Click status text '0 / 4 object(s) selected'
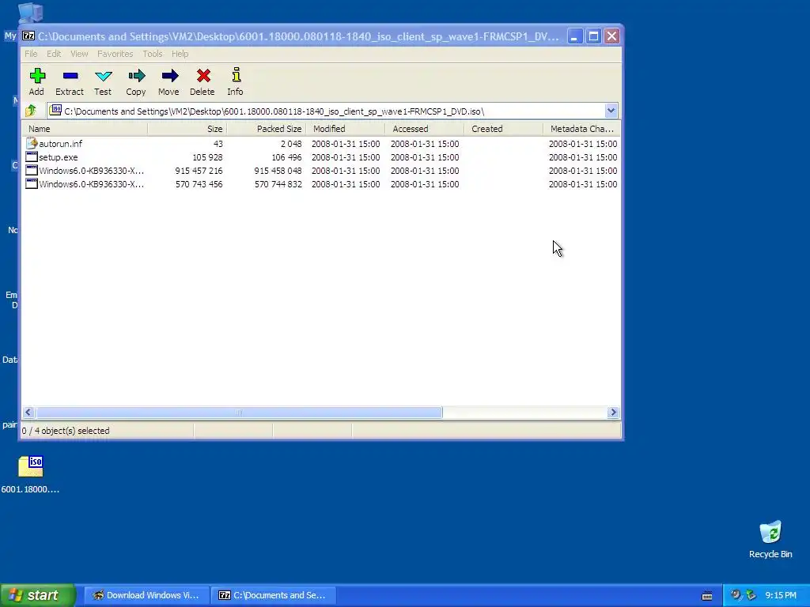810x607 pixels. [66, 431]
